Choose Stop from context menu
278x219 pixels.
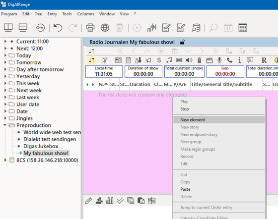point(219,109)
